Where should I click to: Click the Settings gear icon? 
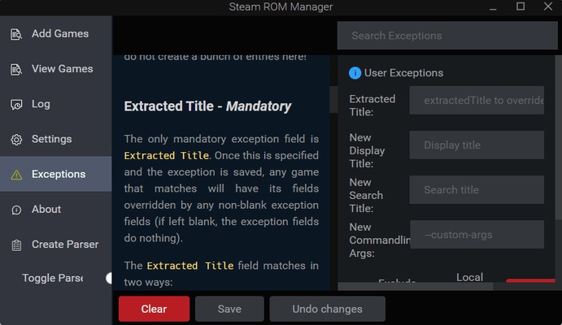click(16, 139)
